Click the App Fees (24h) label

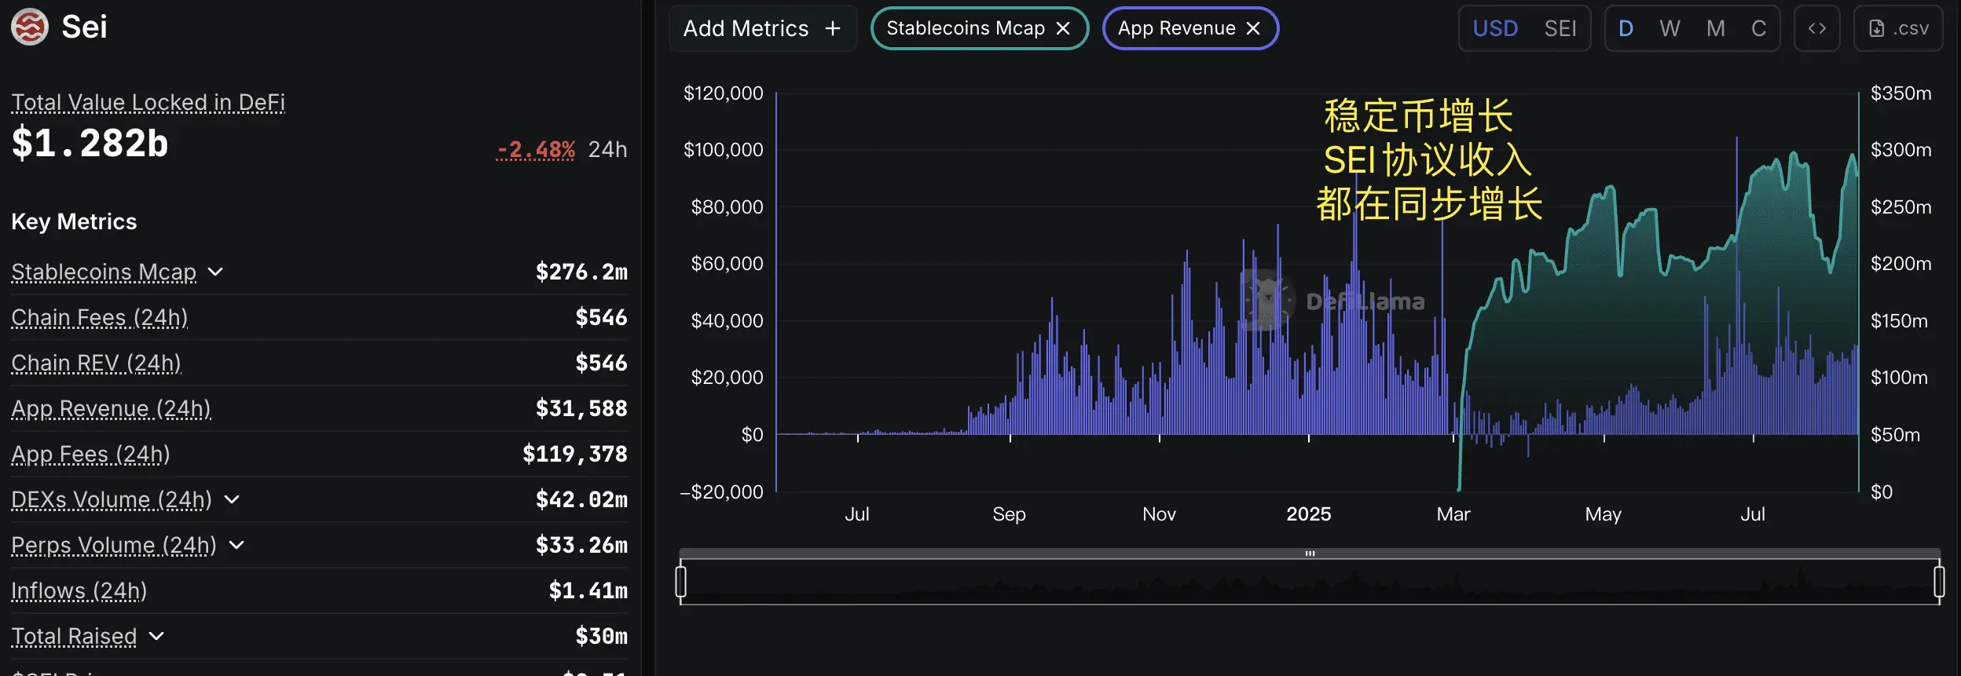tap(90, 454)
